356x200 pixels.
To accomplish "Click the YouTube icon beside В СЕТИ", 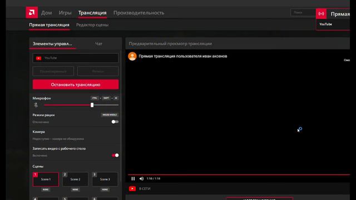I will tap(132, 189).
